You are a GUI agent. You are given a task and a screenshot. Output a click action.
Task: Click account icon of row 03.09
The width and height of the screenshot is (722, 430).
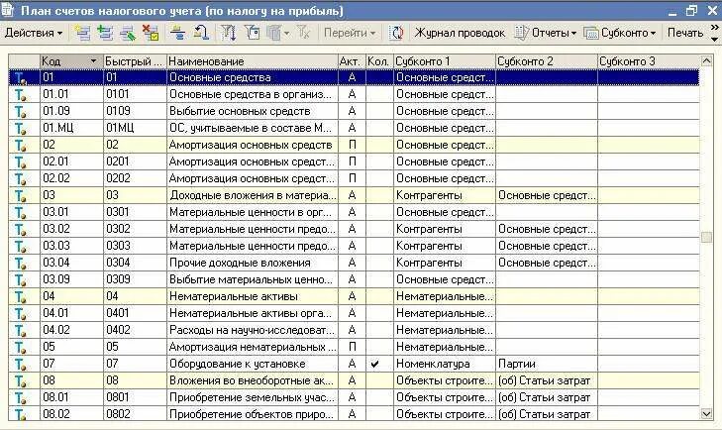pos(20,279)
